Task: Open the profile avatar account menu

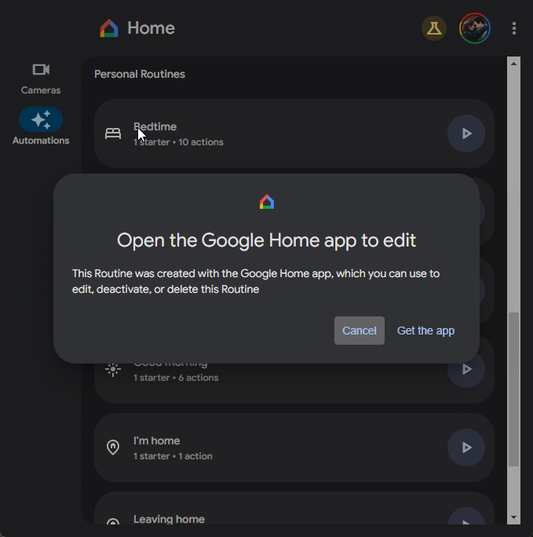Action: tap(474, 29)
